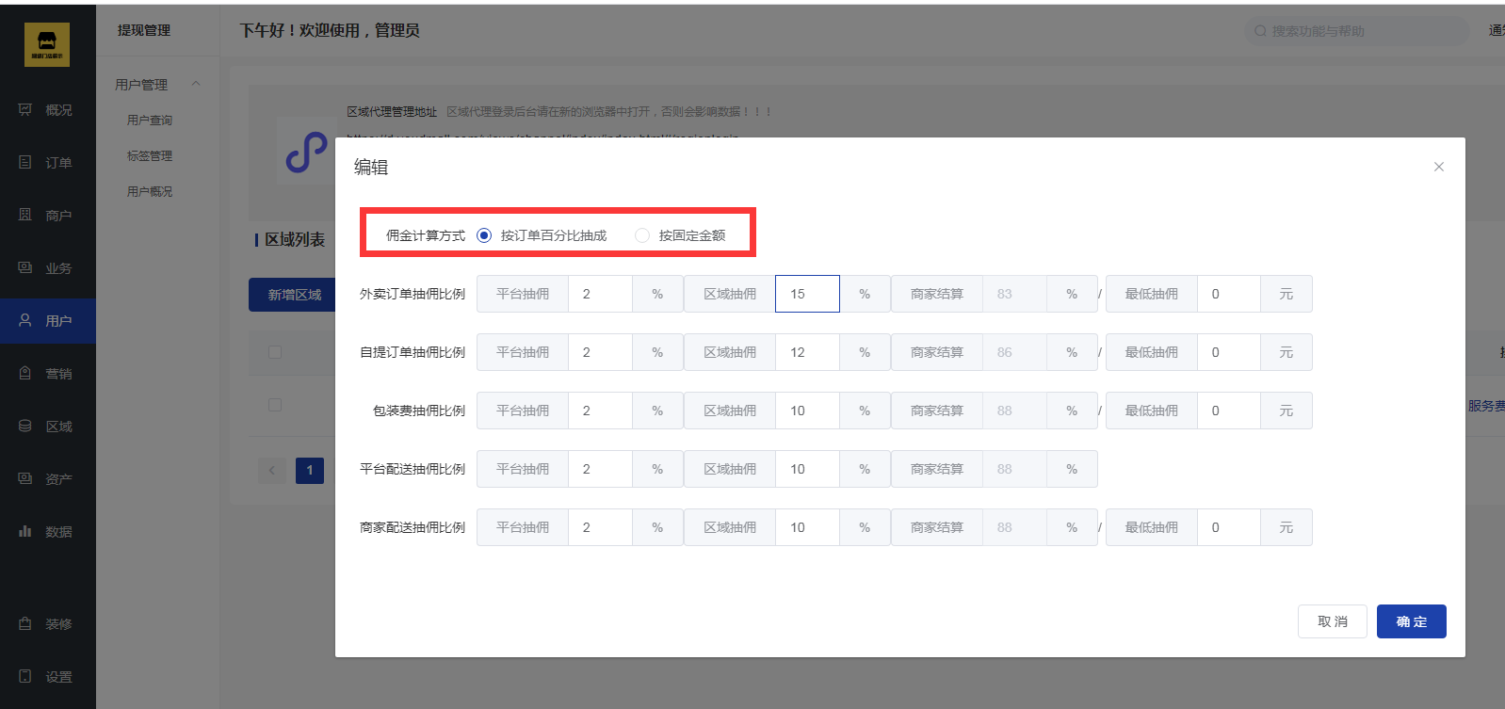
Task: Click the purple link thumbnail icon
Action: point(306,153)
